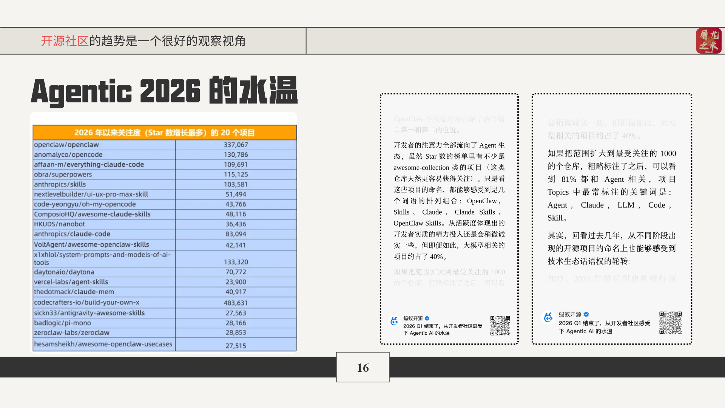This screenshot has width=725, height=408.
Task: Click the QR code in the right card
Action: click(x=670, y=323)
